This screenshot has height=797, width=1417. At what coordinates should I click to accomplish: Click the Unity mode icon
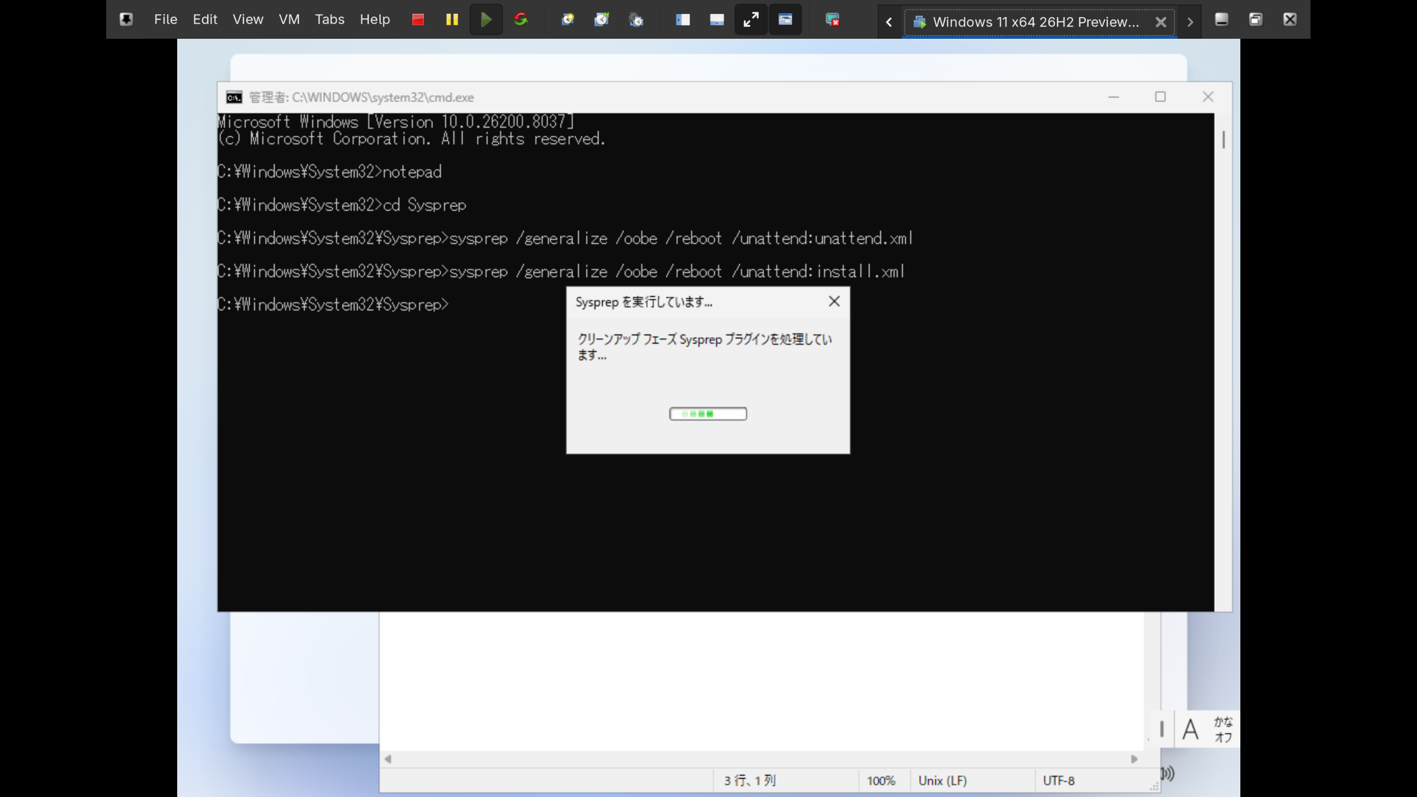[785, 19]
